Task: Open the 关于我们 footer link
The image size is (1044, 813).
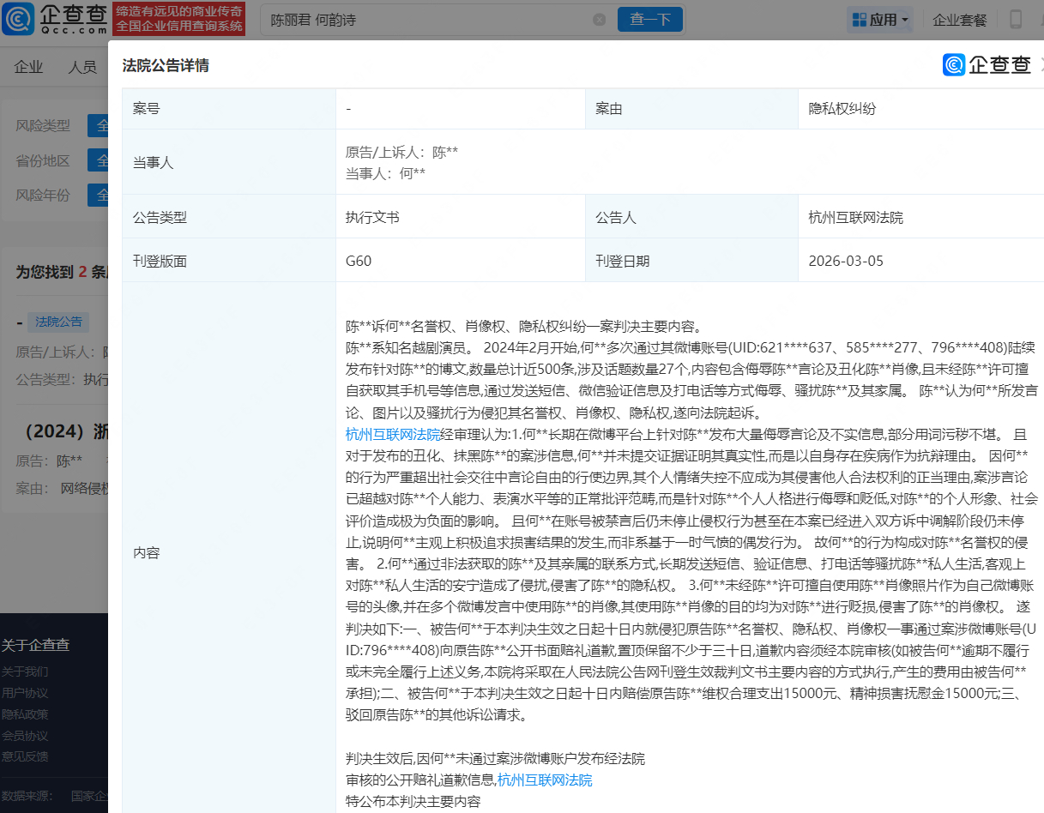Action: (x=25, y=671)
